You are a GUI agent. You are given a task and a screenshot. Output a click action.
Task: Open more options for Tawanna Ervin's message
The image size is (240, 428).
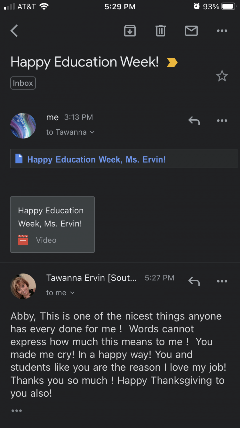pos(222,281)
